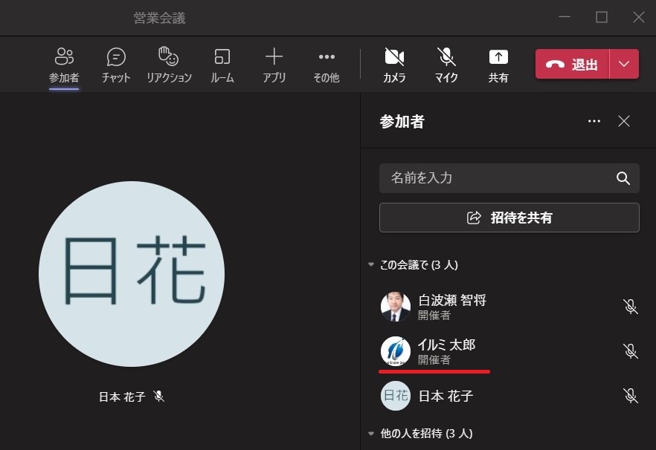Image resolution: width=656 pixels, height=450 pixels.
Task: Select 日本 花子 in participants list
Action: pyautogui.click(x=508, y=396)
